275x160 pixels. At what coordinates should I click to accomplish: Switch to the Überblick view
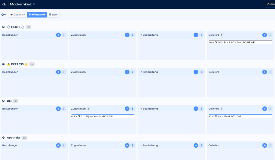(17, 15)
